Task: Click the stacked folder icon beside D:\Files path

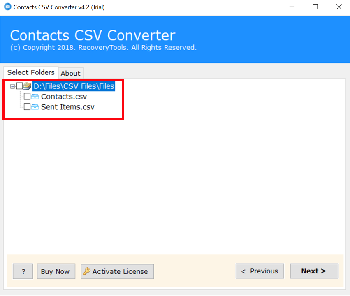Action: tap(27, 86)
